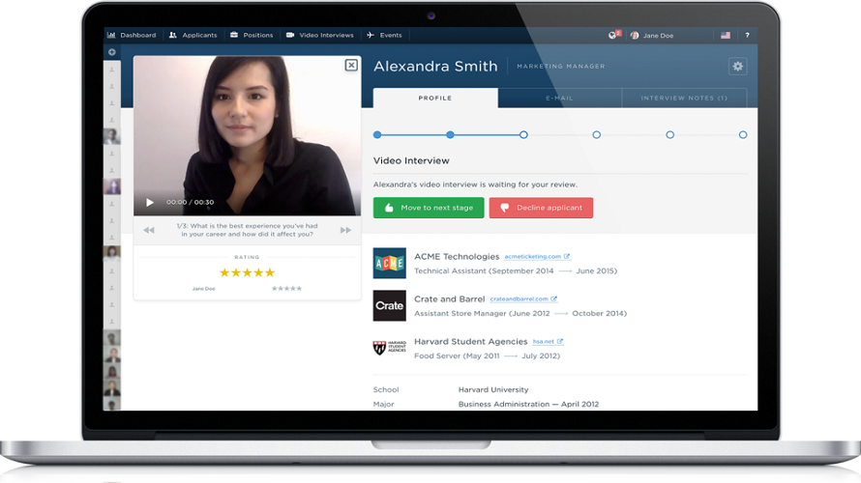Open Video Interviews in the top bar
Image resolution: width=861 pixels, height=483 pixels.
[x=320, y=35]
